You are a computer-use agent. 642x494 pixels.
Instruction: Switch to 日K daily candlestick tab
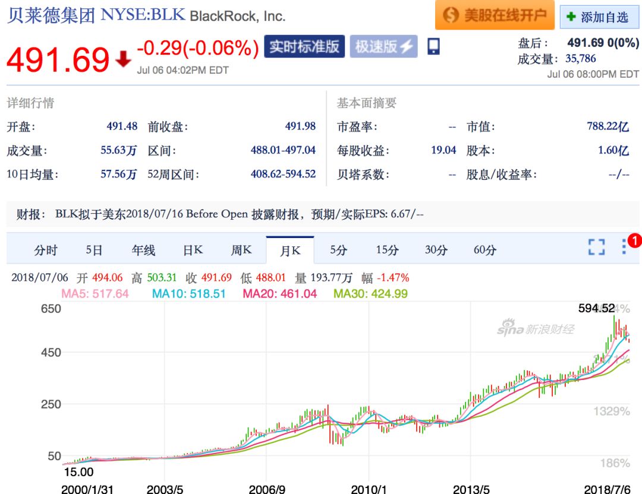193,250
